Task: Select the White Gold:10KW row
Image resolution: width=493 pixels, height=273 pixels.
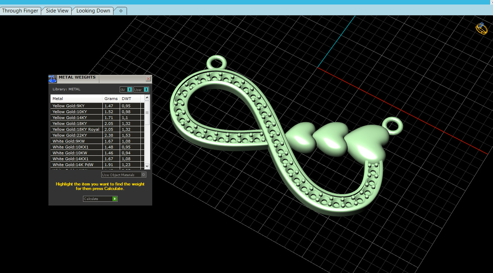Action: (x=98, y=153)
